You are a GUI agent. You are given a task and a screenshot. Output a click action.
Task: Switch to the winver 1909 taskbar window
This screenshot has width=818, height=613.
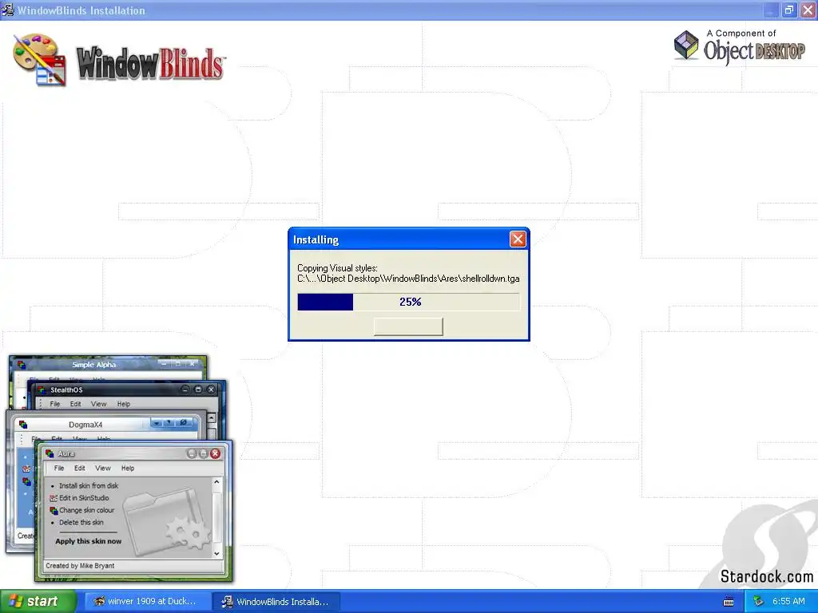tap(148, 601)
